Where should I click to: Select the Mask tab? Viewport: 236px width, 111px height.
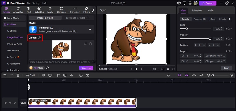(212, 19)
